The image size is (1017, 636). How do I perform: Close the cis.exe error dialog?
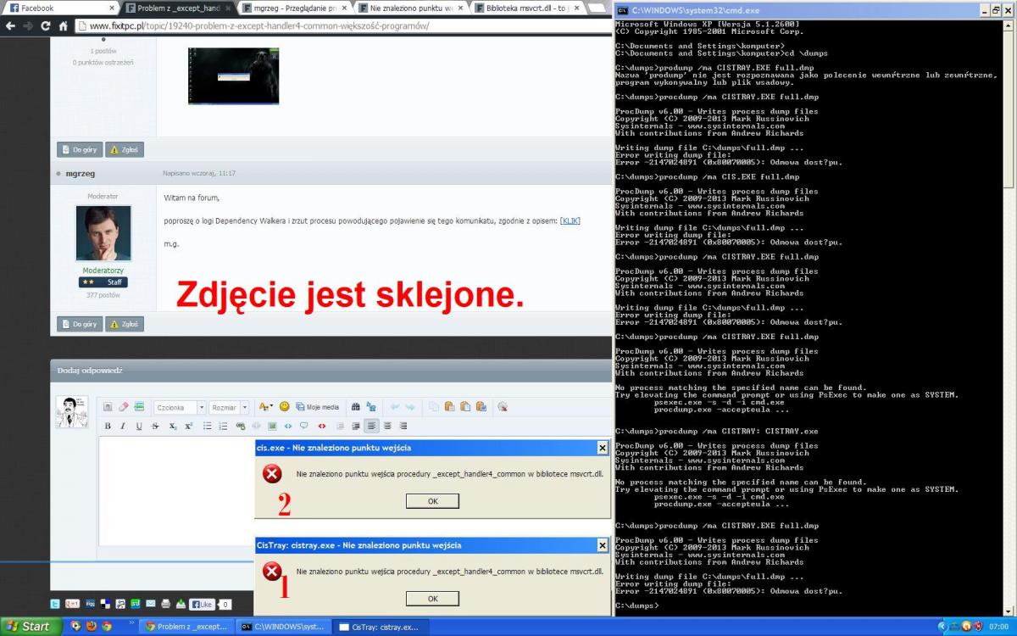(603, 448)
